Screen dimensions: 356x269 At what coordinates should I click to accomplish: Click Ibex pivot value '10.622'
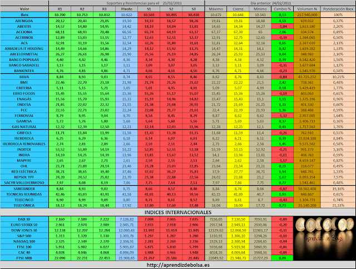click(x=126, y=15)
